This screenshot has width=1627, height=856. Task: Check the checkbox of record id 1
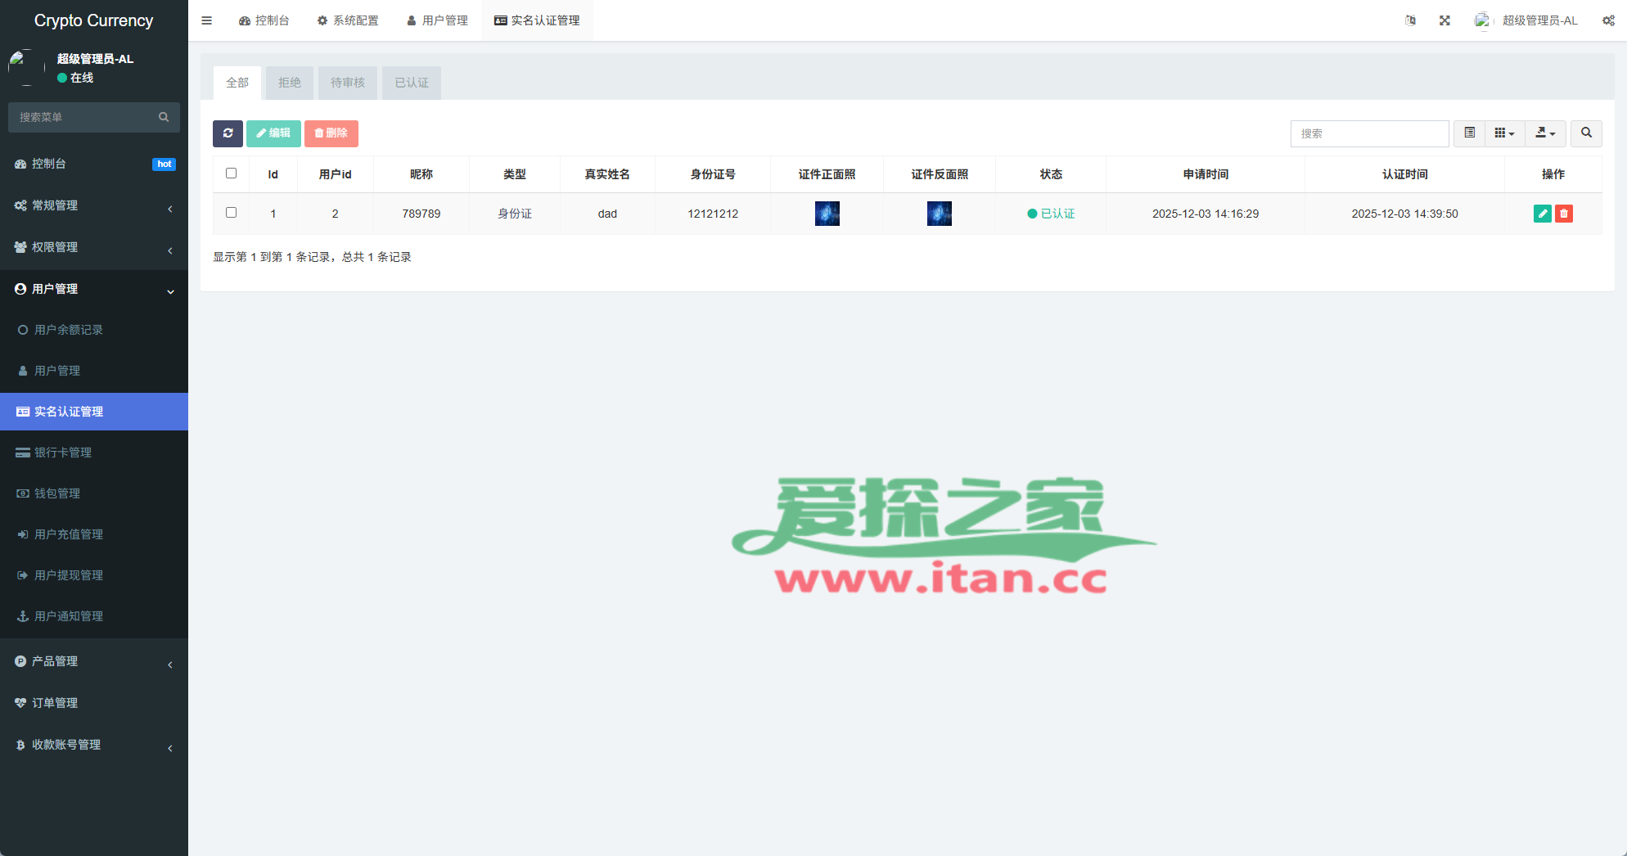(x=231, y=212)
